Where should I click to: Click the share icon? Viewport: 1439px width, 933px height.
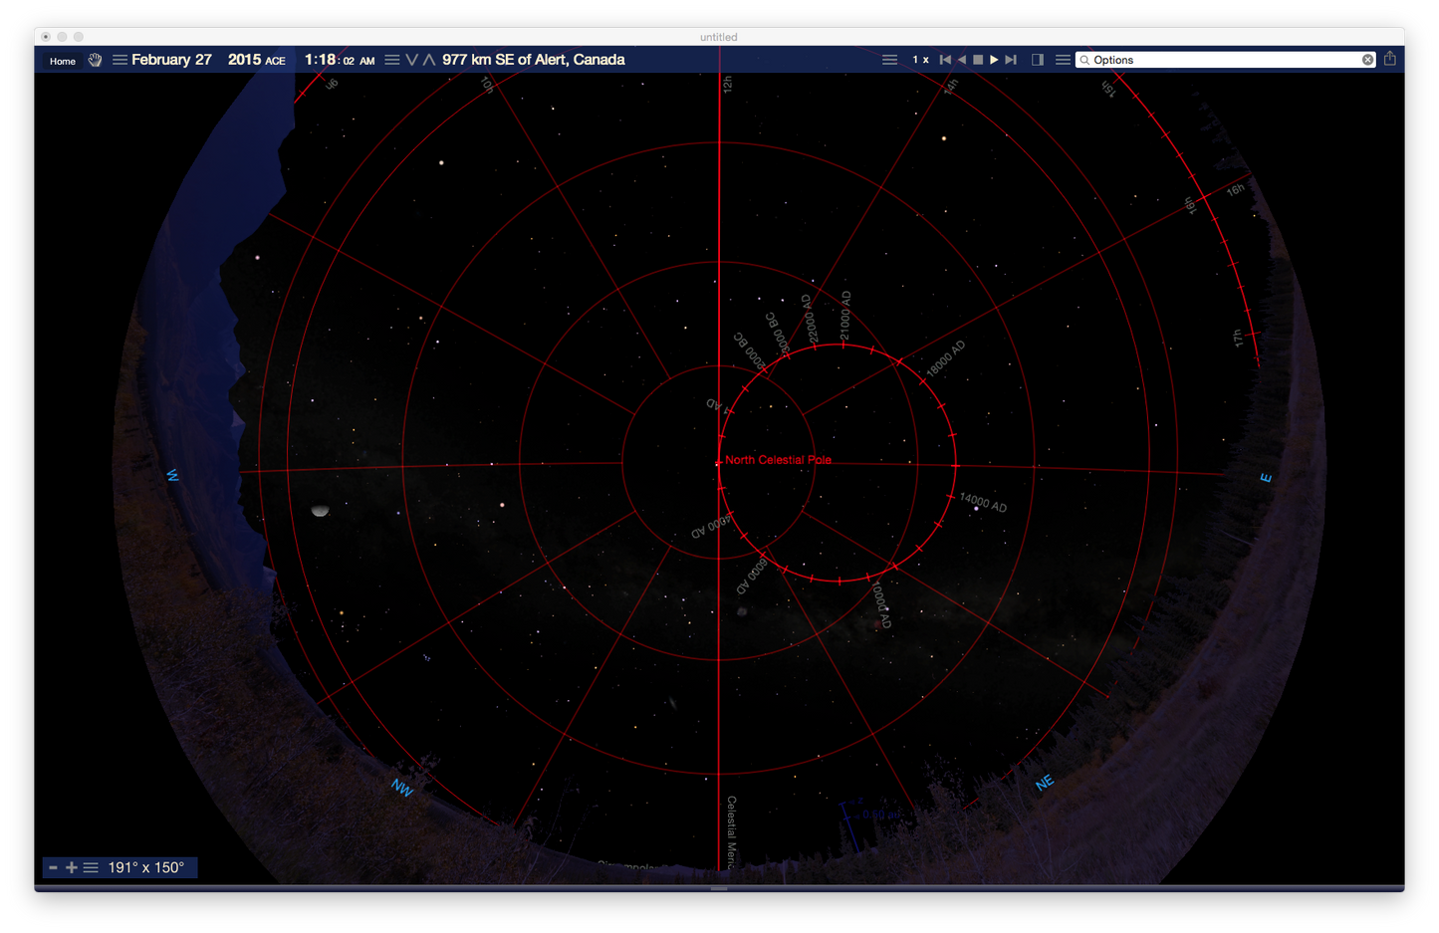click(1389, 59)
